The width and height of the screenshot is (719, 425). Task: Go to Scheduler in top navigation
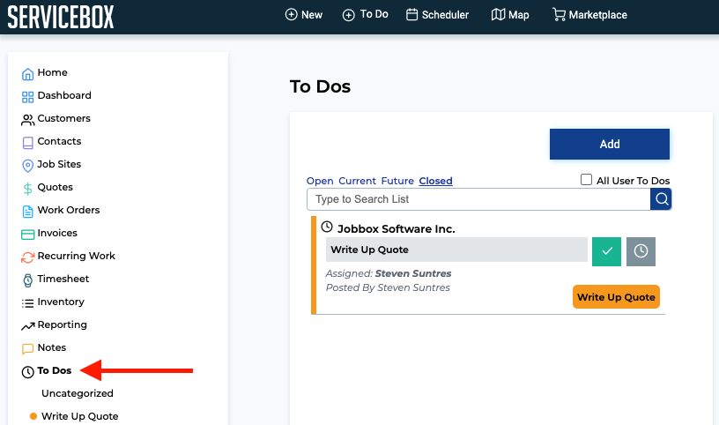tap(445, 15)
